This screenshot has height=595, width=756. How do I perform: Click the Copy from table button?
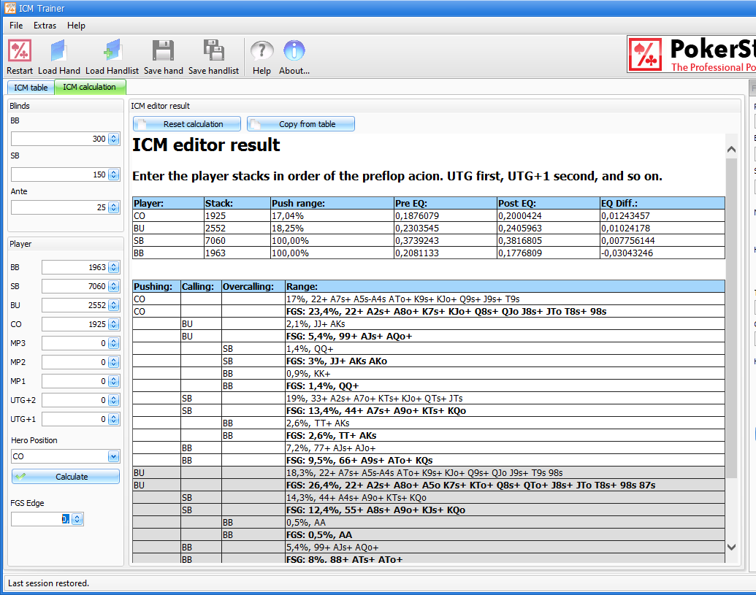pos(301,124)
